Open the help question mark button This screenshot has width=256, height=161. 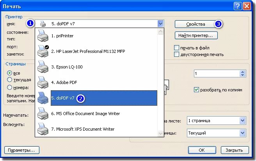pos(238,6)
